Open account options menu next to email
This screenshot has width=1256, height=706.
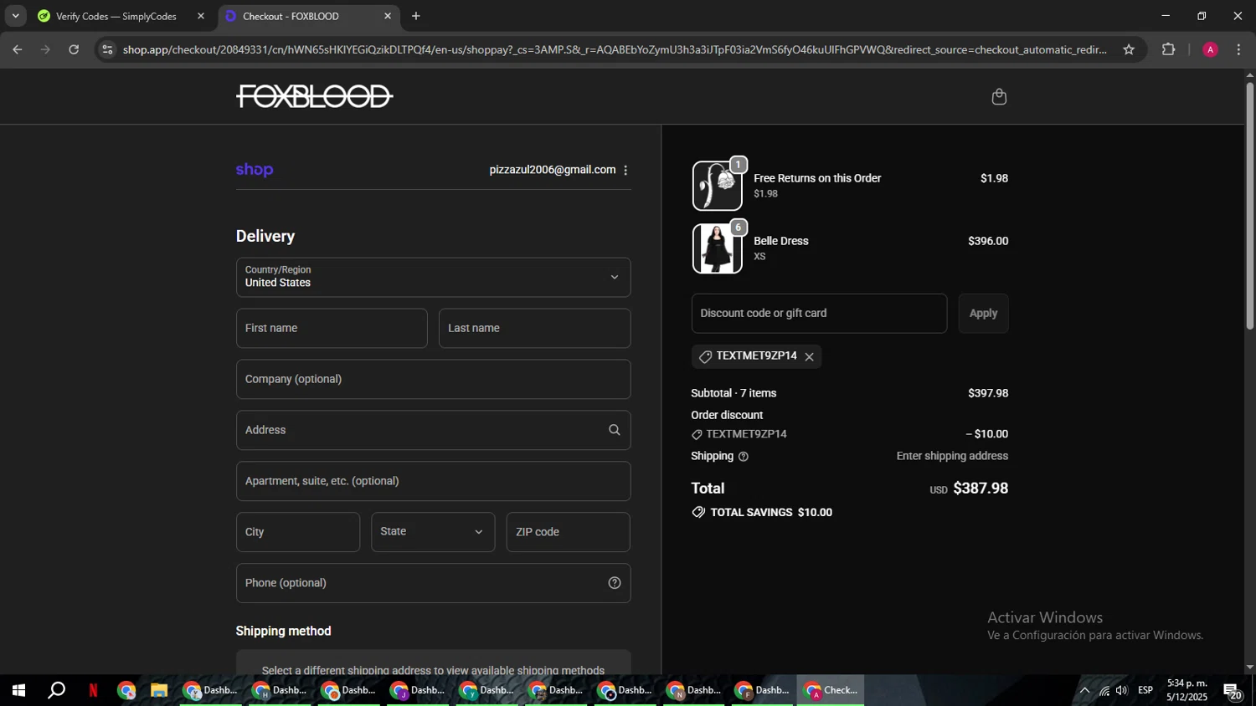(x=625, y=170)
